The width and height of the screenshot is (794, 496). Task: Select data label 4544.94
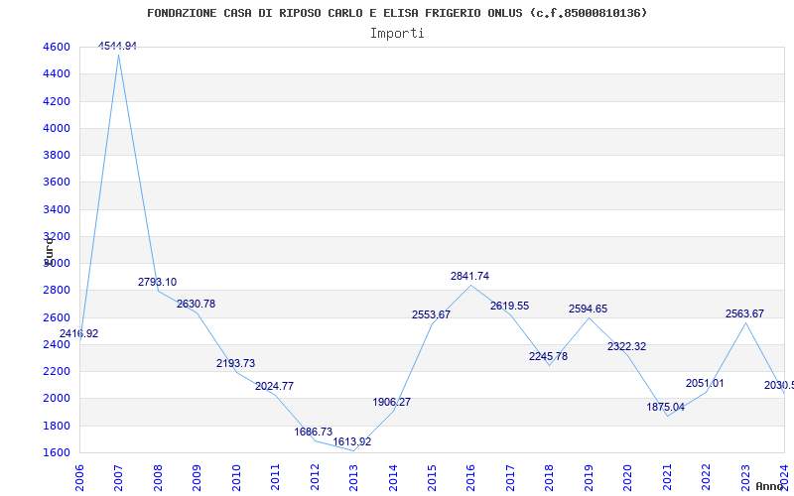[117, 46]
